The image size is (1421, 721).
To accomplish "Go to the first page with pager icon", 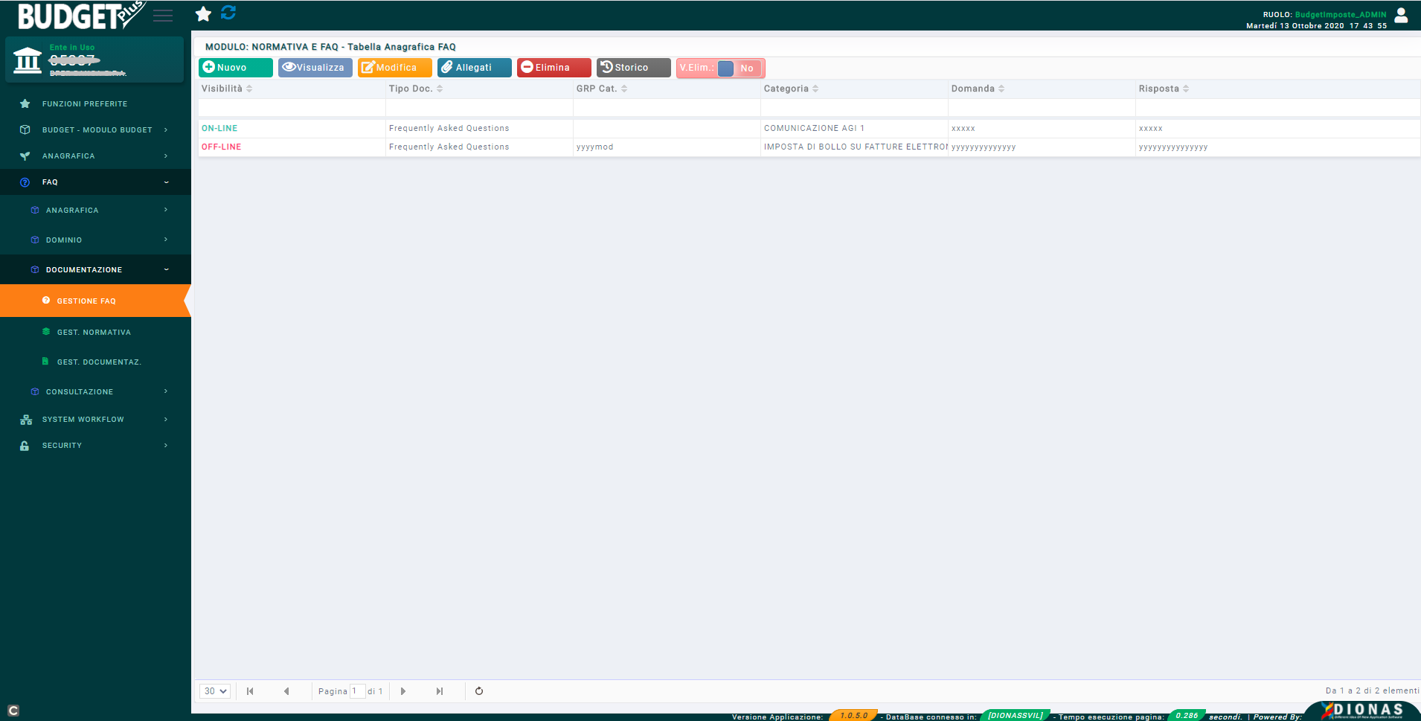I will [x=250, y=691].
